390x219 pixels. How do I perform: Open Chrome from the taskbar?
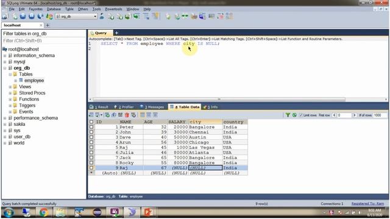click(44, 212)
